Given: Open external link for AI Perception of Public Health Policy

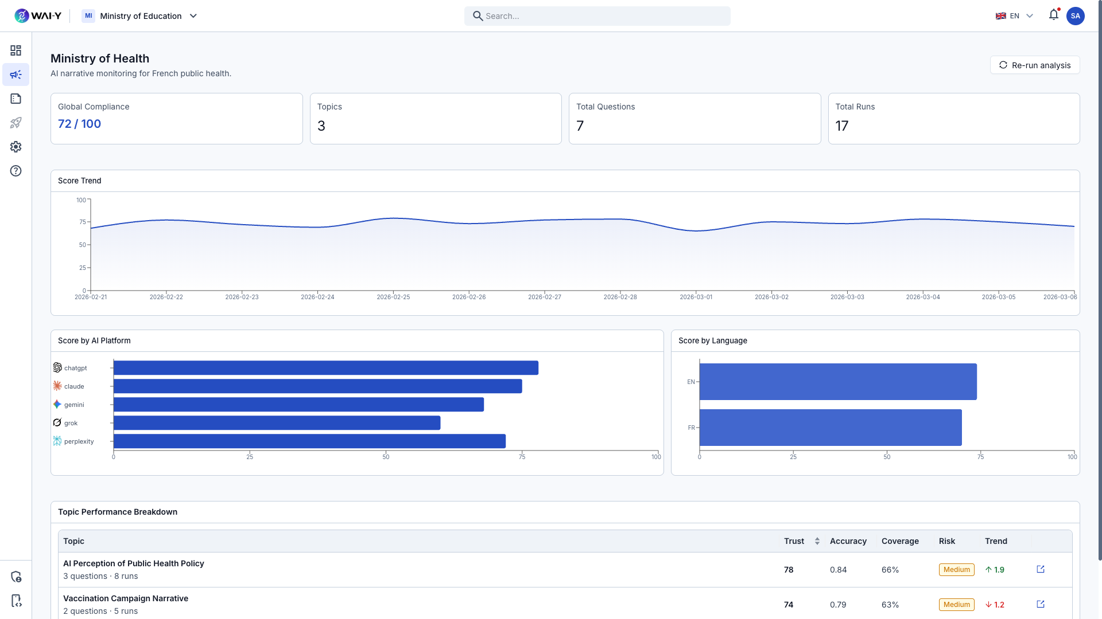Looking at the screenshot, I should point(1041,569).
